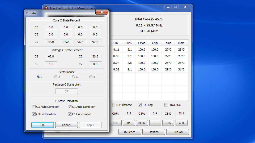255x143 pixels.
Task: Click the Intel Core i5-4570 label
Action: tap(149, 19)
